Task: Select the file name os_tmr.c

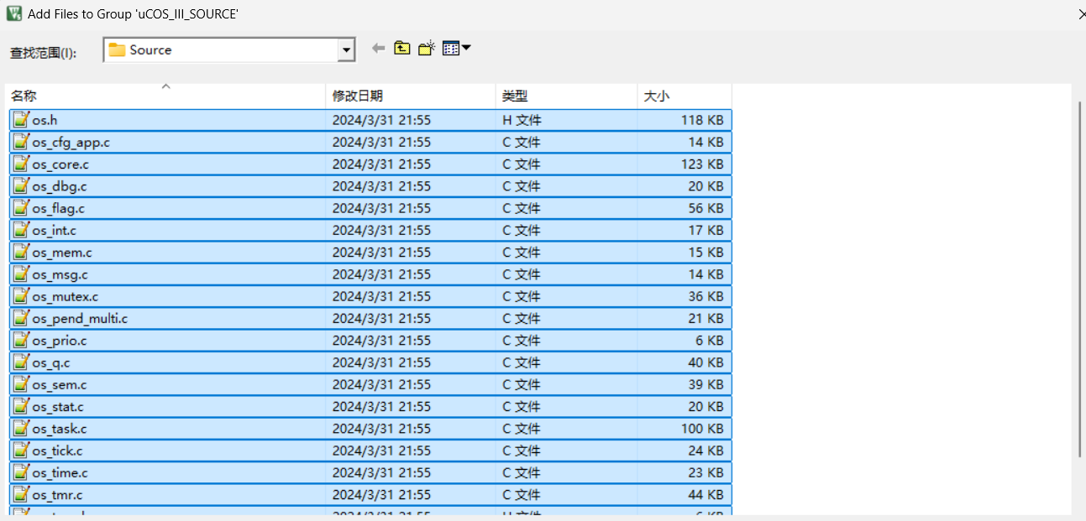Action: coord(57,494)
